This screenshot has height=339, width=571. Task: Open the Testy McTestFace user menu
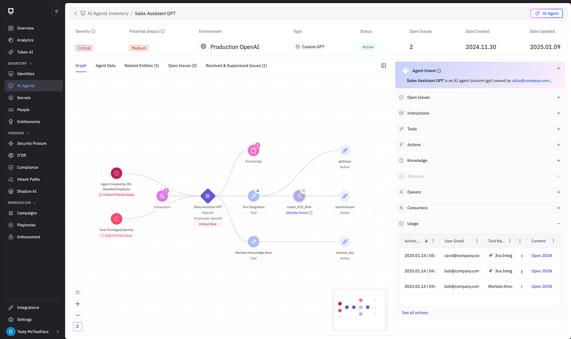(34, 332)
